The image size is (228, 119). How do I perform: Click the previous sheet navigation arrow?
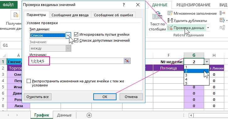8,115
